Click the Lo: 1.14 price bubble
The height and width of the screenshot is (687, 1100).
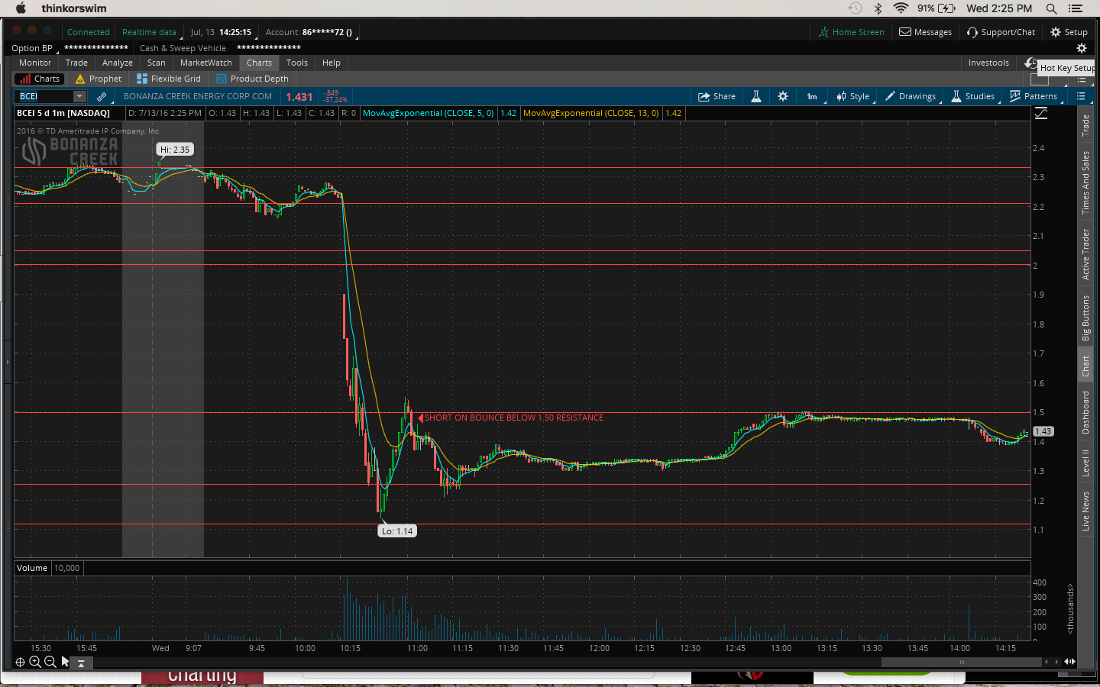tap(397, 531)
